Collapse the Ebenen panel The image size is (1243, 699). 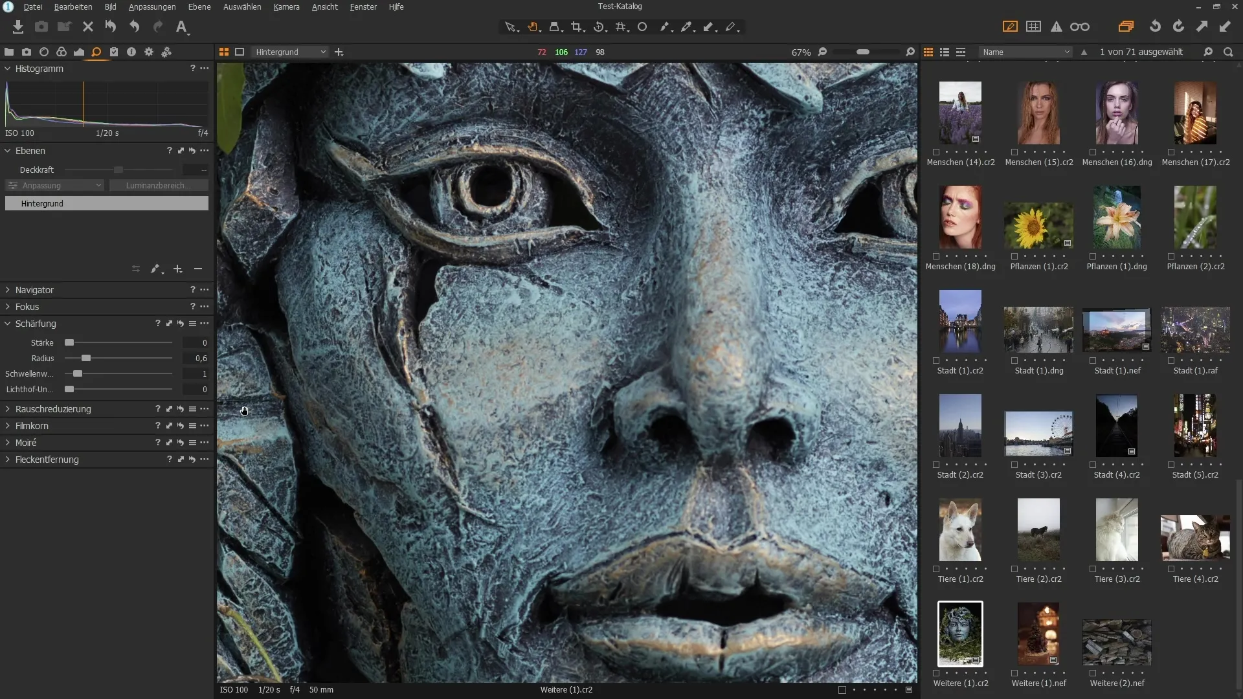8,151
